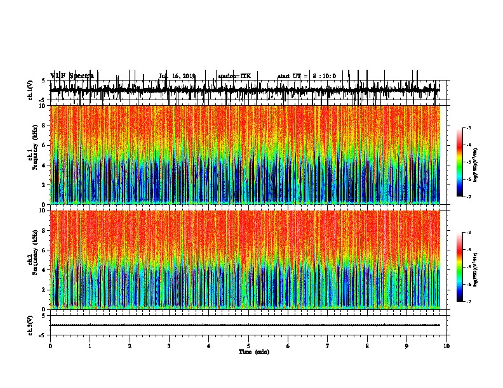Select the 6 kHz tick on ch.1 frequency axis
Viewport: 503px width, 388px height.
pos(44,146)
